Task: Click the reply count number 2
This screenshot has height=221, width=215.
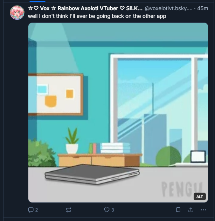Action: [36, 210]
